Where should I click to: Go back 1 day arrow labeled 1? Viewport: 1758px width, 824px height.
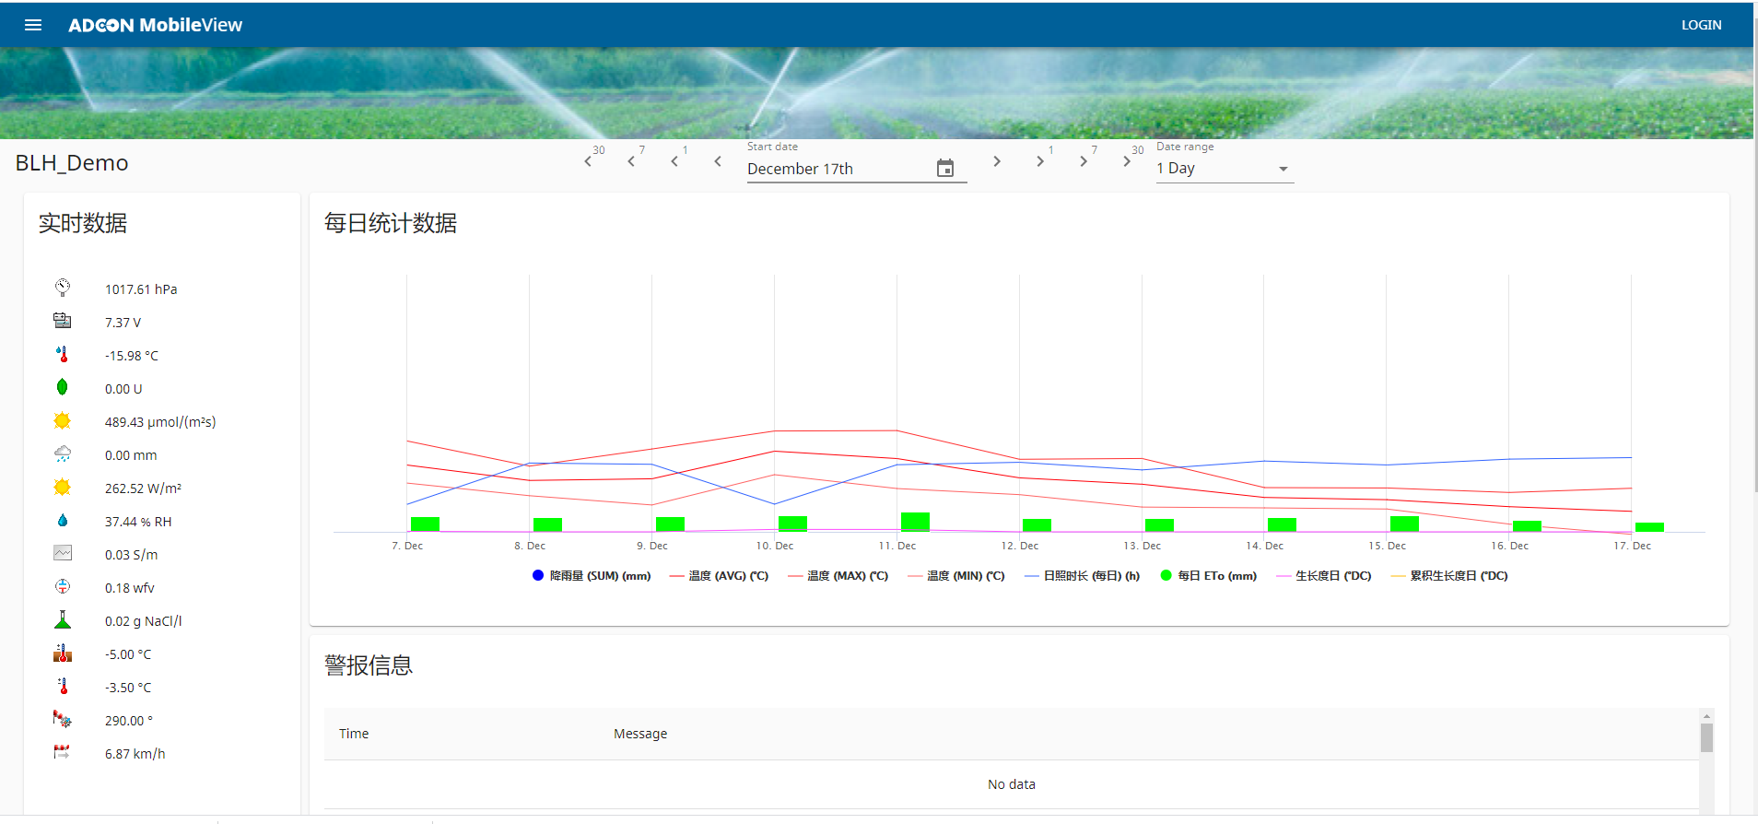pyautogui.click(x=674, y=161)
